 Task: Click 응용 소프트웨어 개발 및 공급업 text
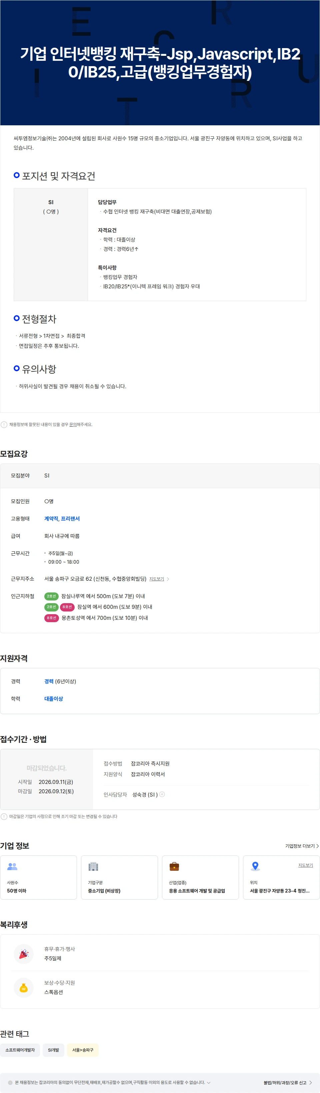tap(197, 891)
